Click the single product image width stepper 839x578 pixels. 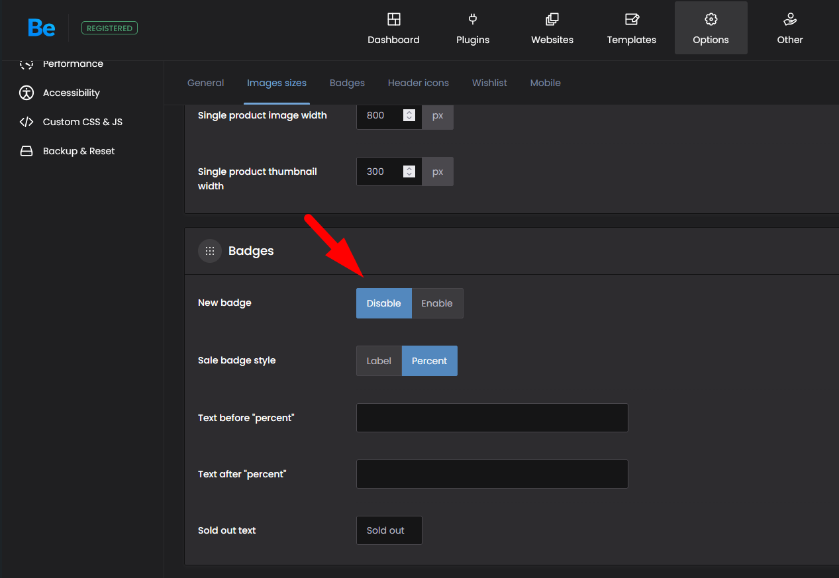409,115
